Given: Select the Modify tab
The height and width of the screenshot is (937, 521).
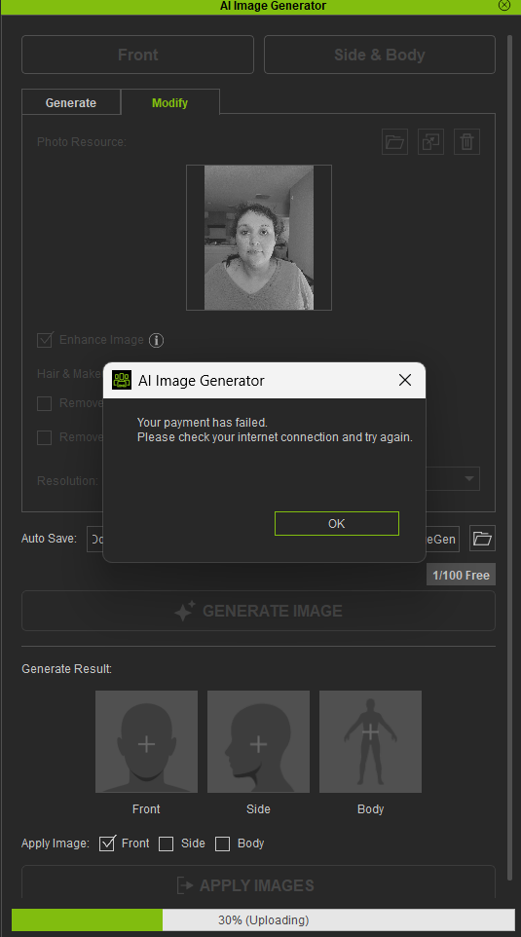Looking at the screenshot, I should 169,103.
